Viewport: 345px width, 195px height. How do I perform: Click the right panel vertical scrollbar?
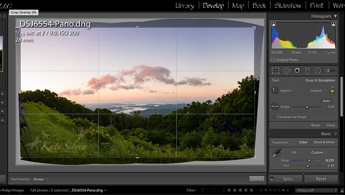tap(342, 97)
